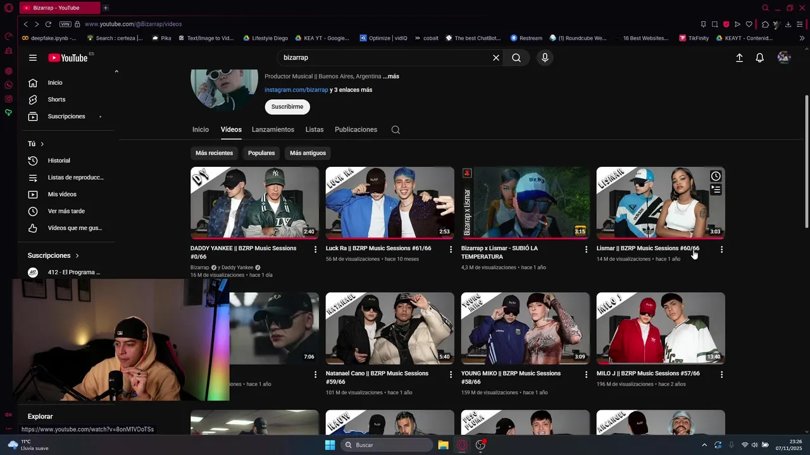Select the Vídeos channel tab
The height and width of the screenshot is (455, 810).
(x=231, y=130)
